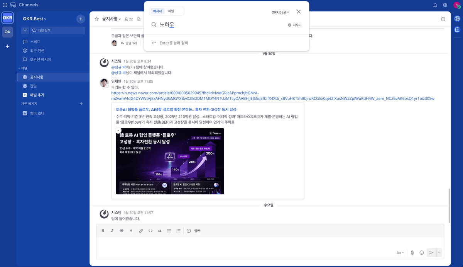Open OKR.Best dropdown in search popup
463x267 pixels.
coord(280,12)
